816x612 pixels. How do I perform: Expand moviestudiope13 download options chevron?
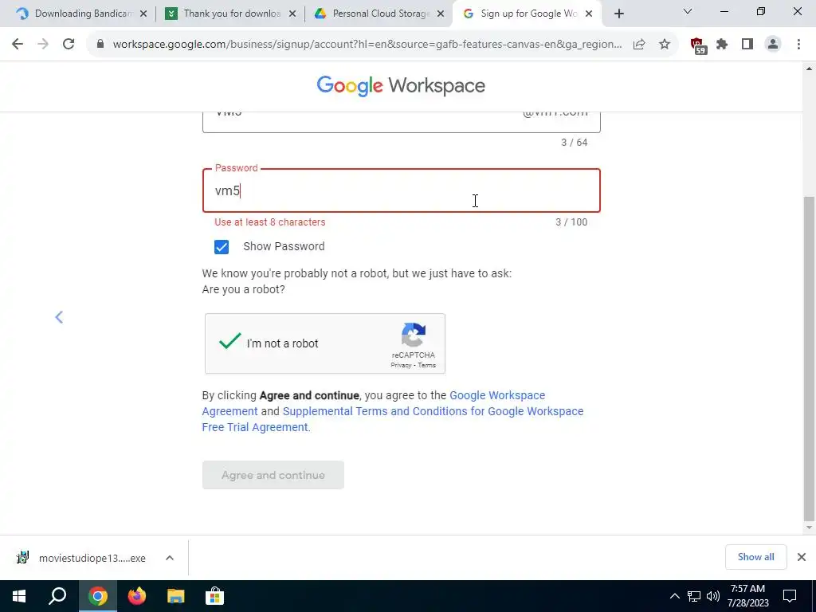point(169,558)
